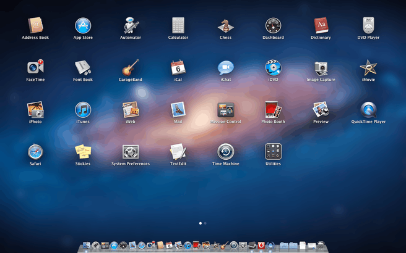Open System Preferences from Launchpad grid

tap(131, 152)
